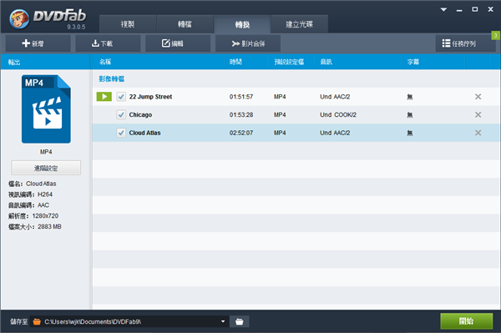Viewport: 501px width, 333px height.
Task: Play the 22 Jump Street preview
Action: [104, 97]
